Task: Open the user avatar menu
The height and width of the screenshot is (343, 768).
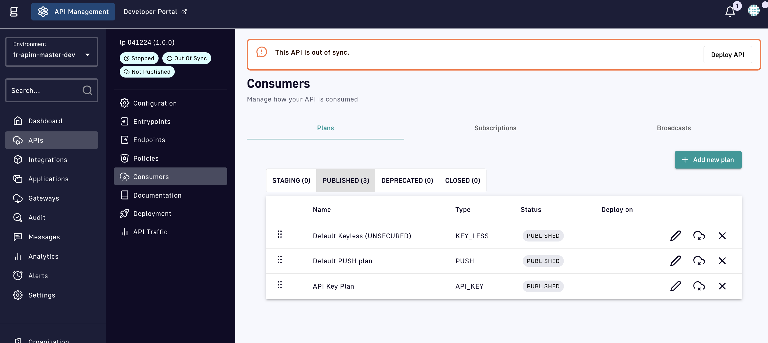Action: point(753,11)
